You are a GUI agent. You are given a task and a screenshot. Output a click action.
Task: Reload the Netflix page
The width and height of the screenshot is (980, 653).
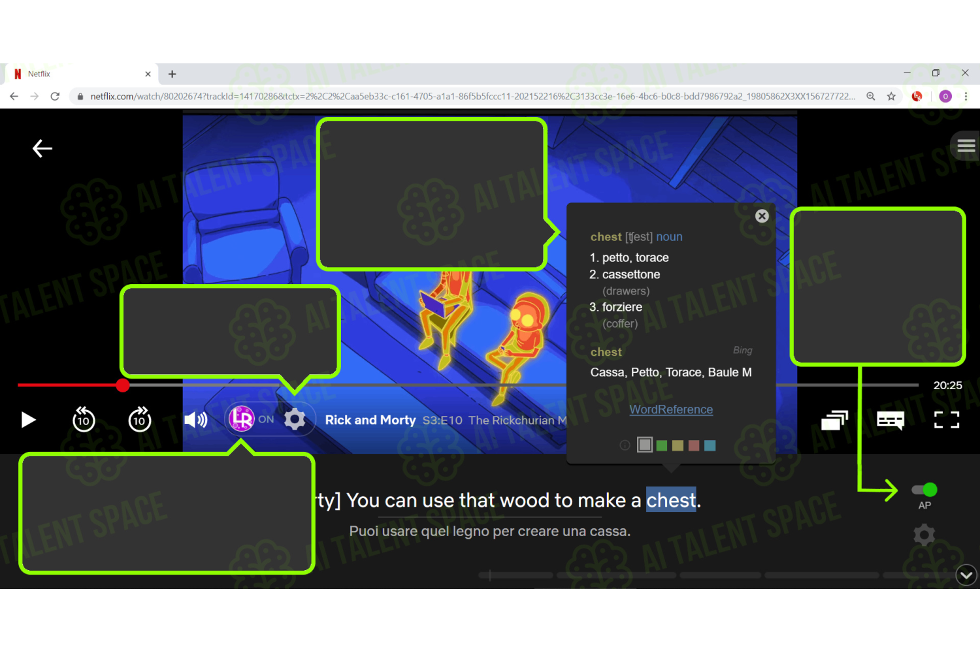pos(56,96)
